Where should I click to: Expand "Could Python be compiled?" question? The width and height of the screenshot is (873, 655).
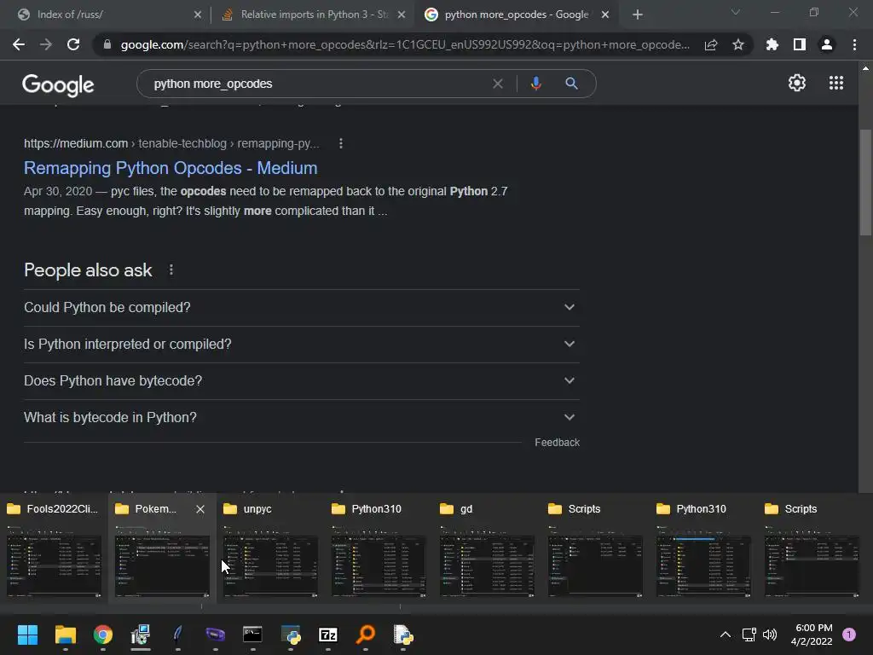[x=302, y=307]
